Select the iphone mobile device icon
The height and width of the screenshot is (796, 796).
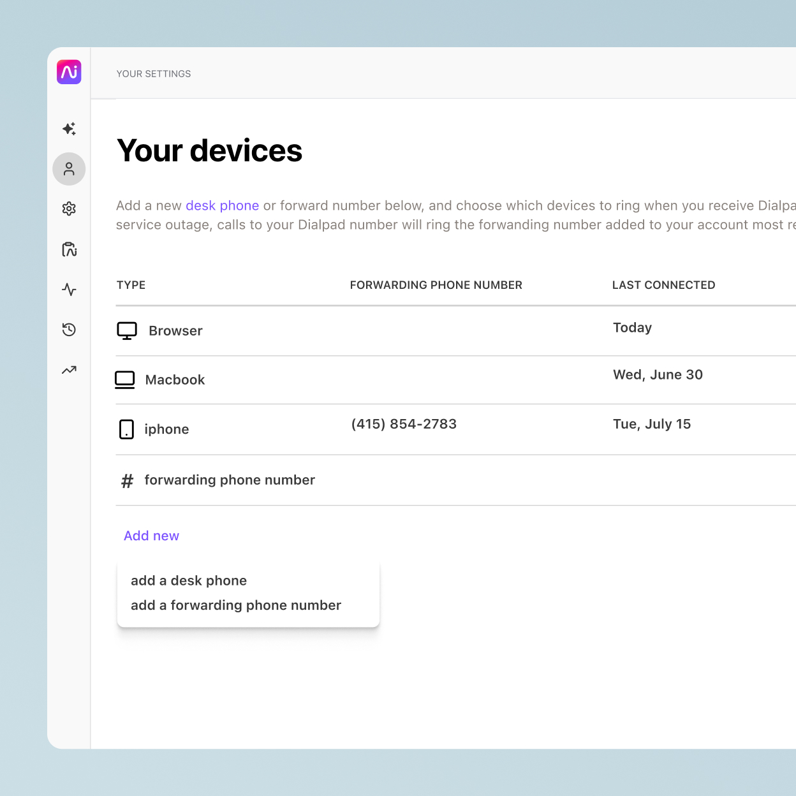126,429
